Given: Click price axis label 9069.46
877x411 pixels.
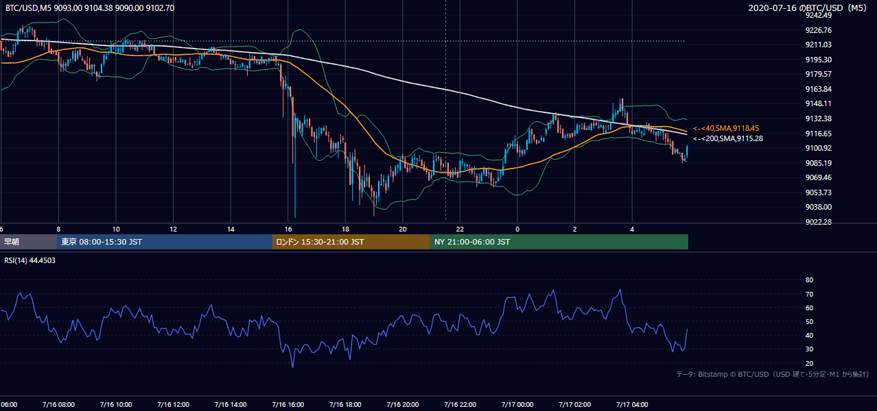Looking at the screenshot, I should coord(818,177).
